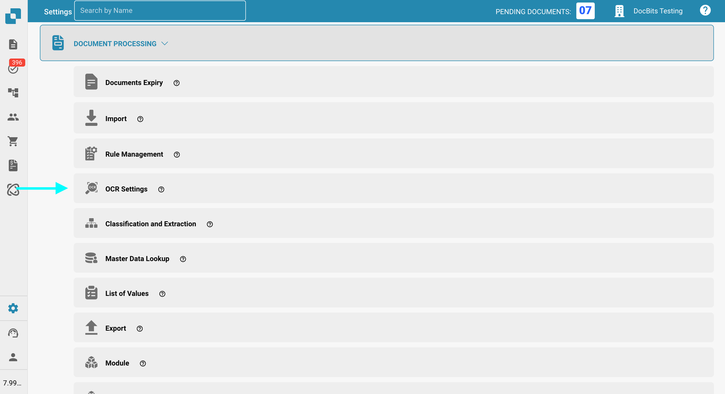
Task: Click help icon next to Documents Expiry
Action: pyautogui.click(x=177, y=83)
